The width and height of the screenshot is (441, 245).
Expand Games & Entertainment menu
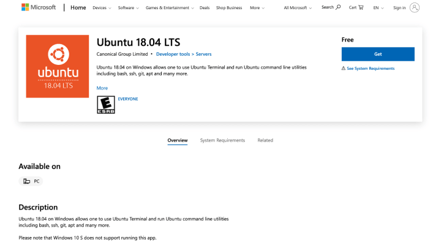point(170,8)
